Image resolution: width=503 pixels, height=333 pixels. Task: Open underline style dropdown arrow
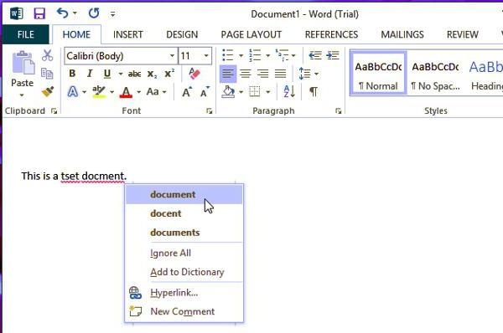[x=121, y=74]
